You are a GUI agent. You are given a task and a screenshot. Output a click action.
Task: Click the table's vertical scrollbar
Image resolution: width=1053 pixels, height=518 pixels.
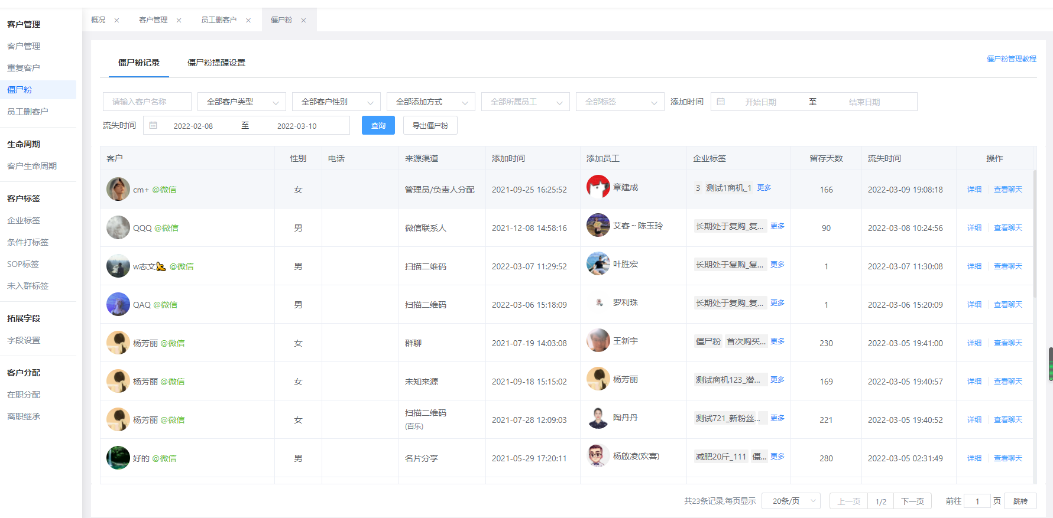[1035, 236]
